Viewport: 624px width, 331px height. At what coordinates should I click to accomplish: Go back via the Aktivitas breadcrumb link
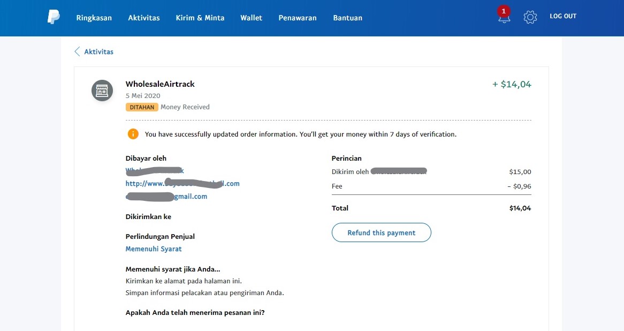click(98, 52)
